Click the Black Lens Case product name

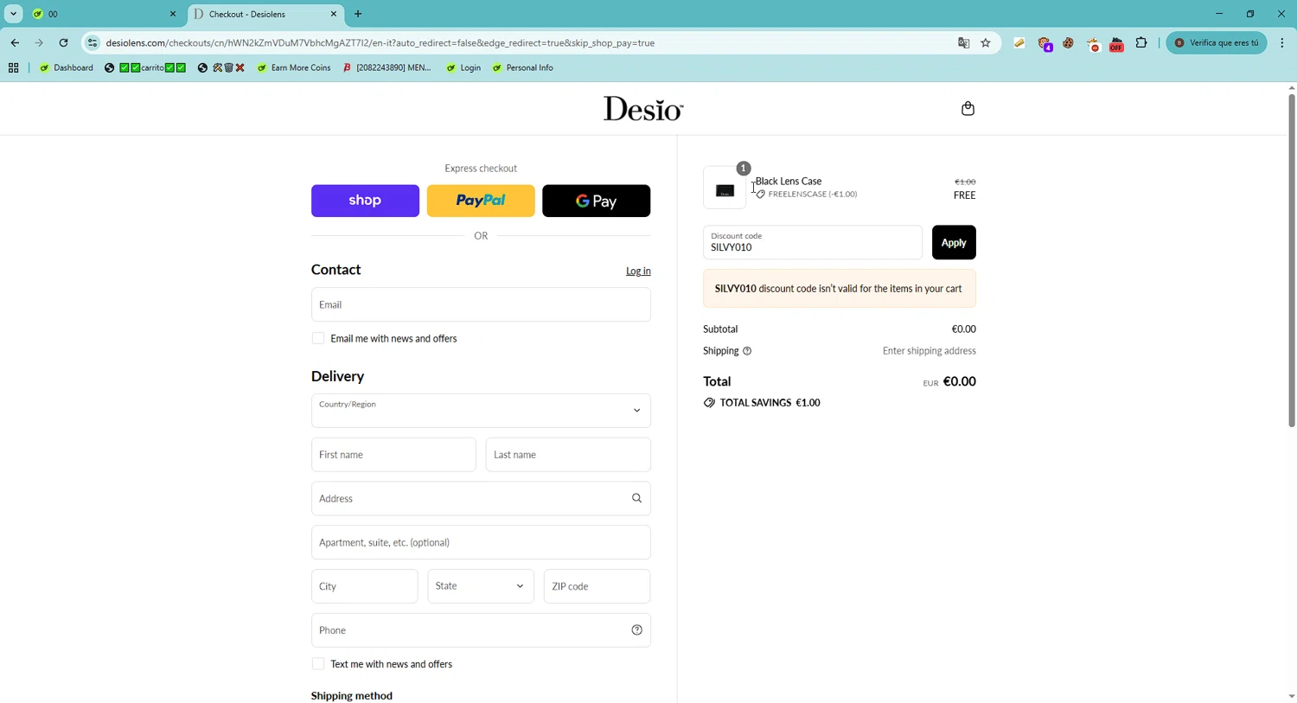[x=789, y=182]
